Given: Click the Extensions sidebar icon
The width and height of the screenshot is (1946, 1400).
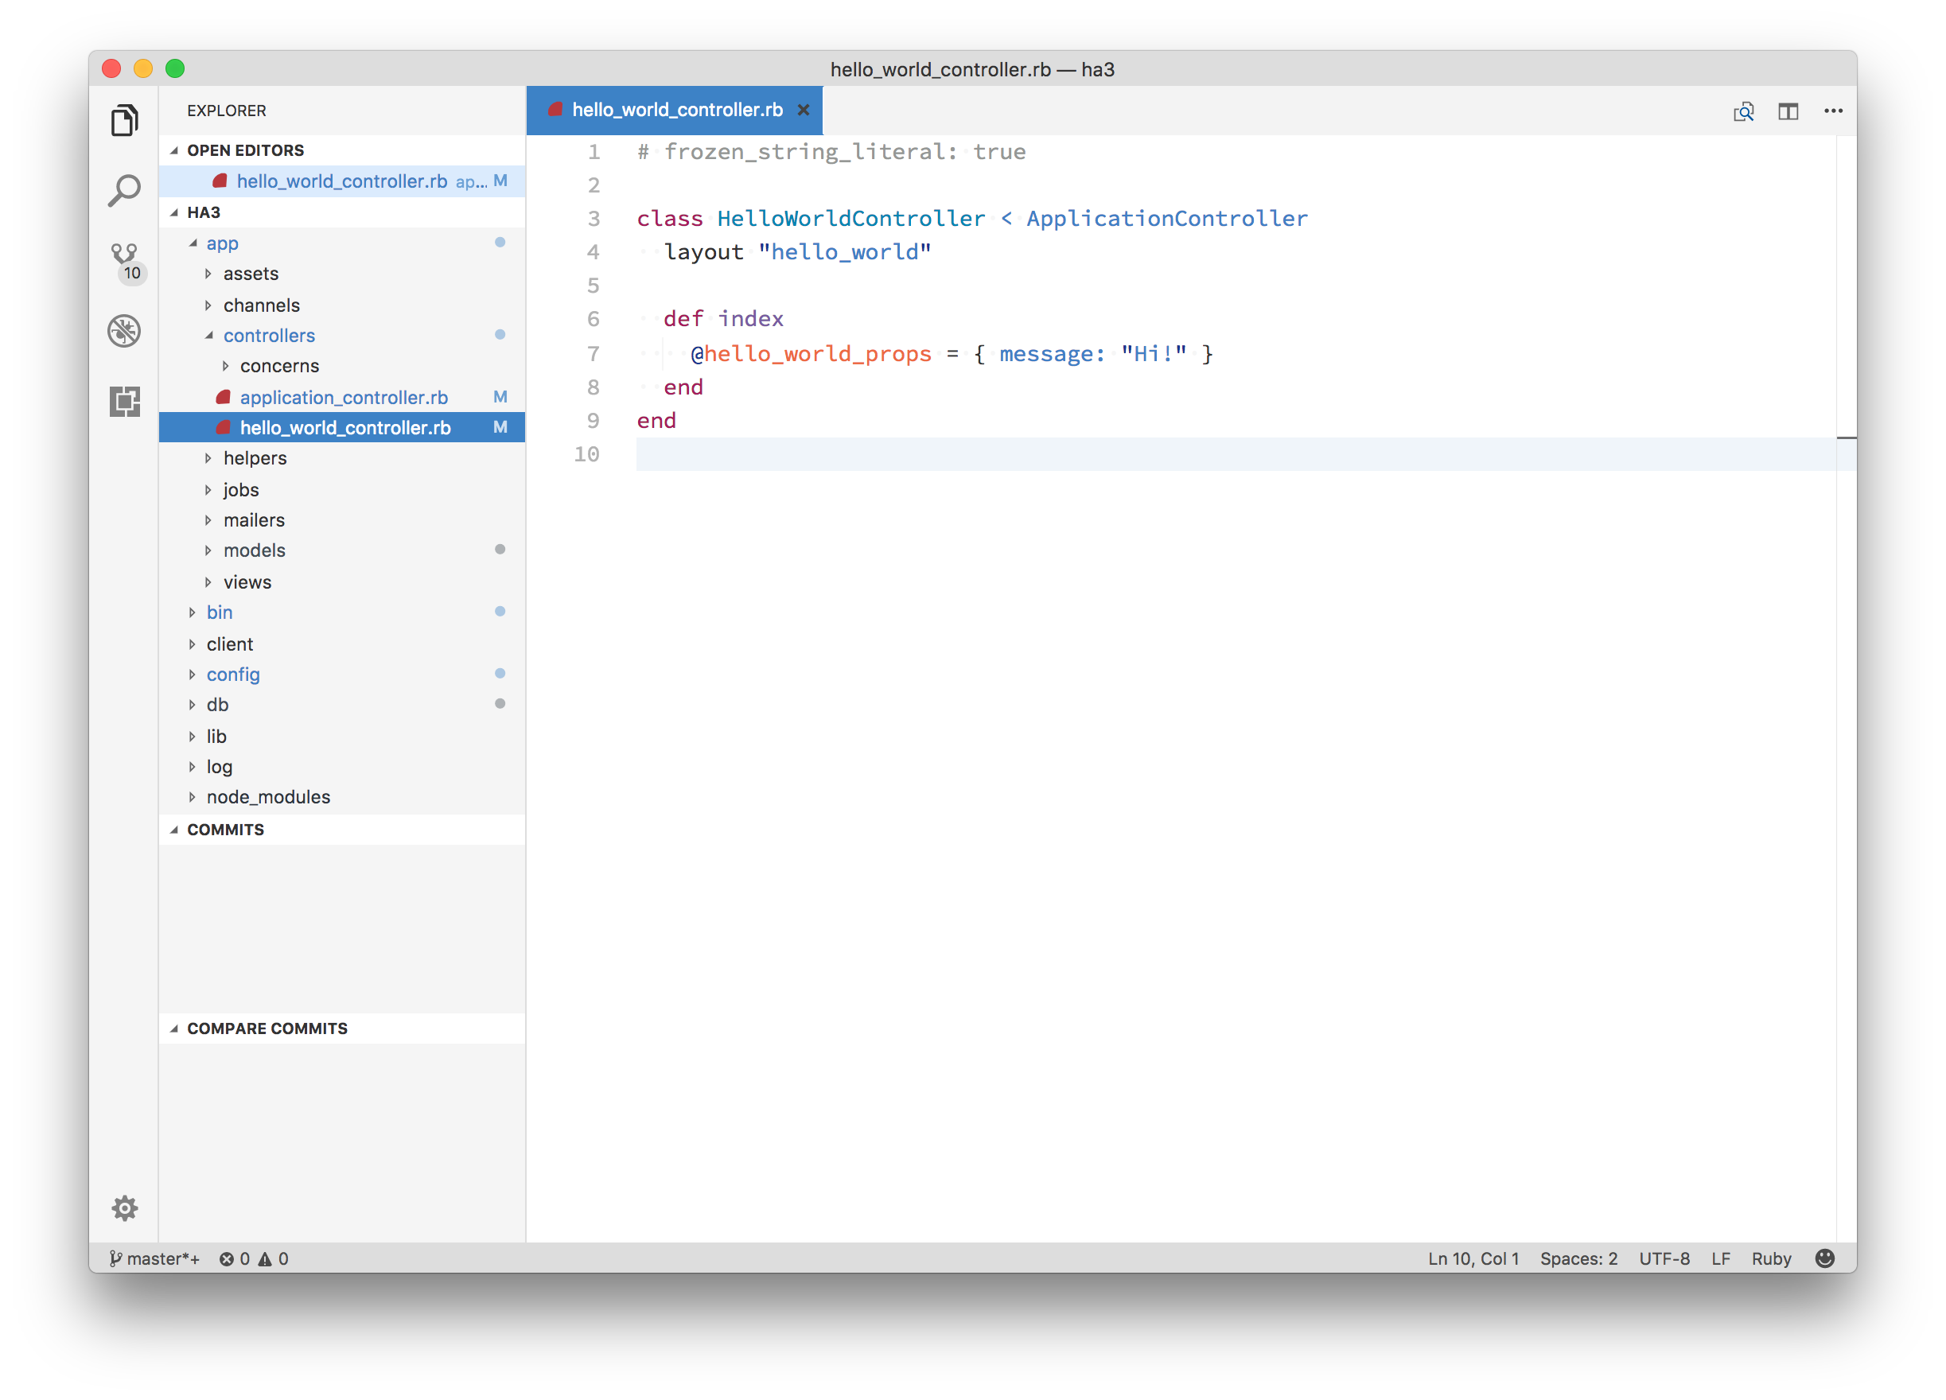Looking at the screenshot, I should (x=126, y=400).
